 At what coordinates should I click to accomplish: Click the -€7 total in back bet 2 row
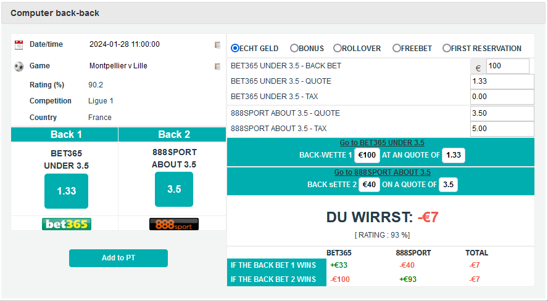tap(475, 279)
